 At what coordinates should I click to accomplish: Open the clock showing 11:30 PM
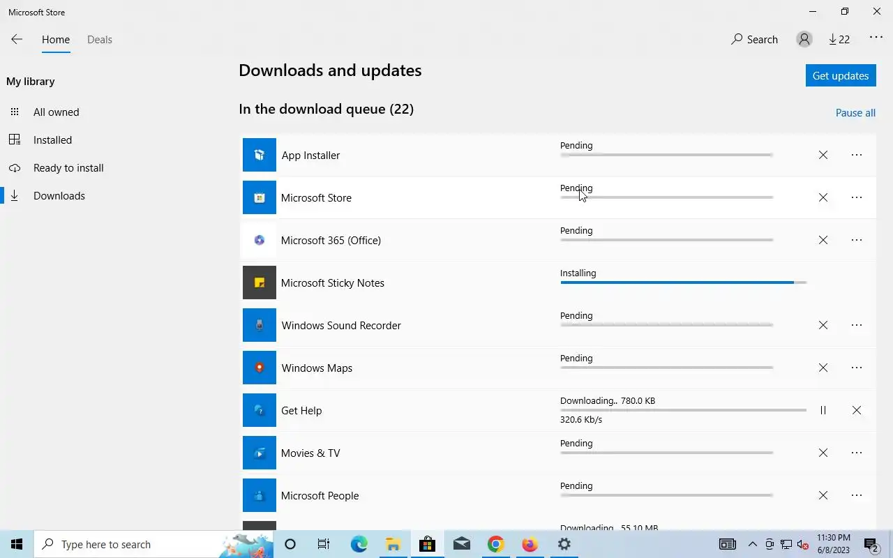pos(833,545)
